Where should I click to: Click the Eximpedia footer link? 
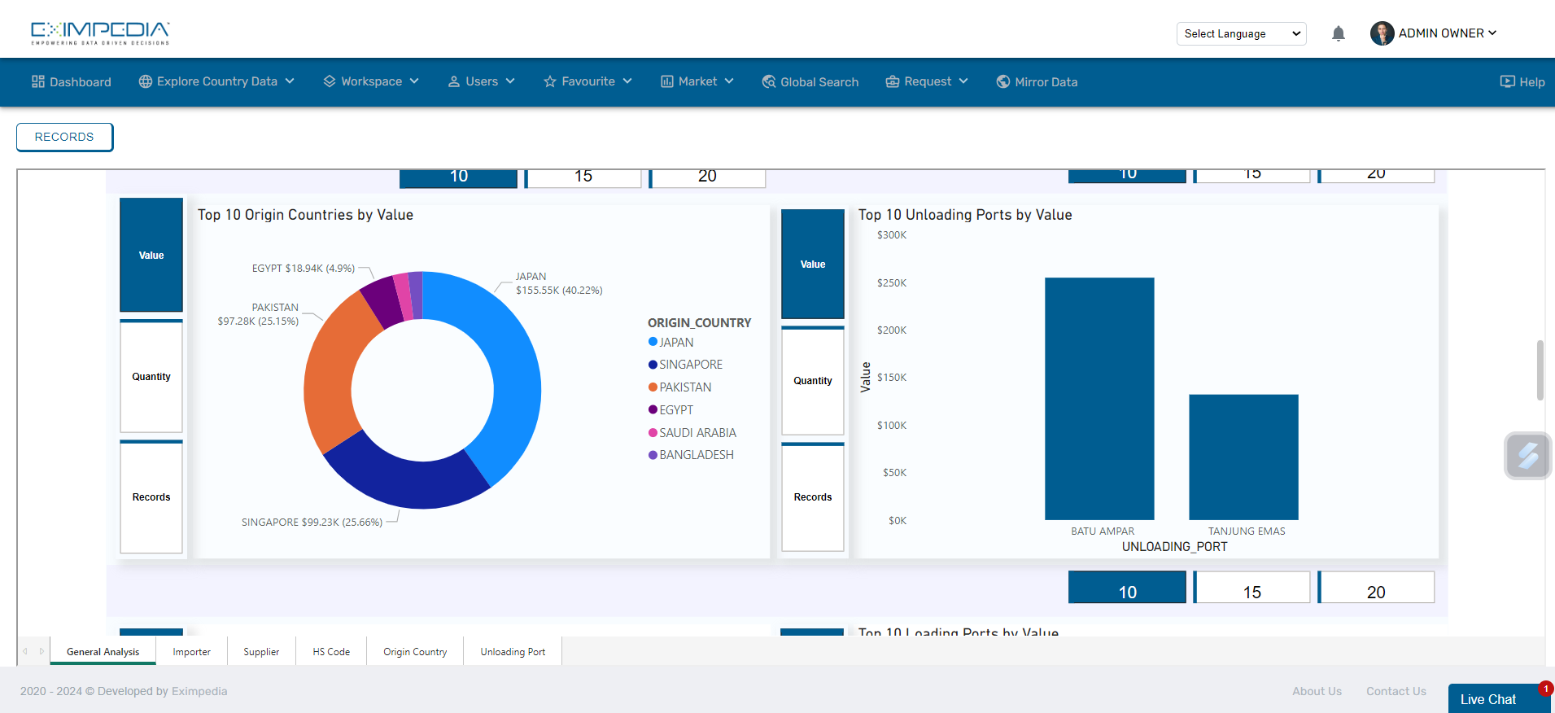[x=199, y=691]
